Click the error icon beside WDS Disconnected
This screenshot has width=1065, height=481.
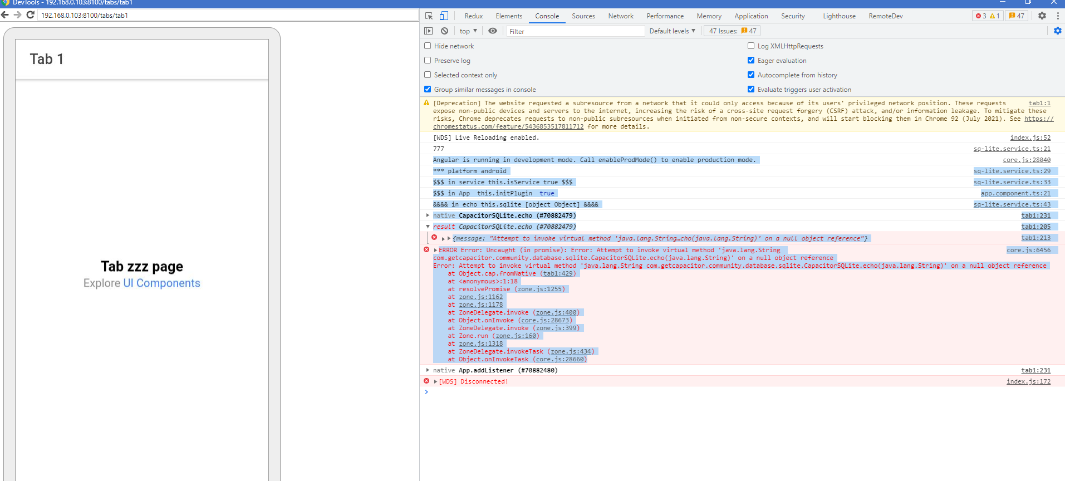click(x=426, y=381)
